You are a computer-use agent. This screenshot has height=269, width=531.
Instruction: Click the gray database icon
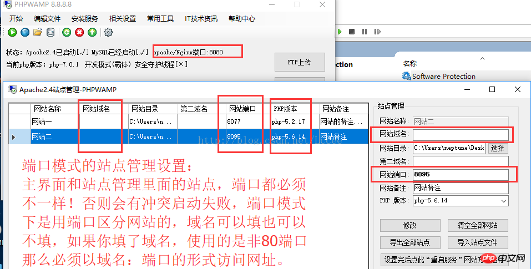click(x=50, y=32)
